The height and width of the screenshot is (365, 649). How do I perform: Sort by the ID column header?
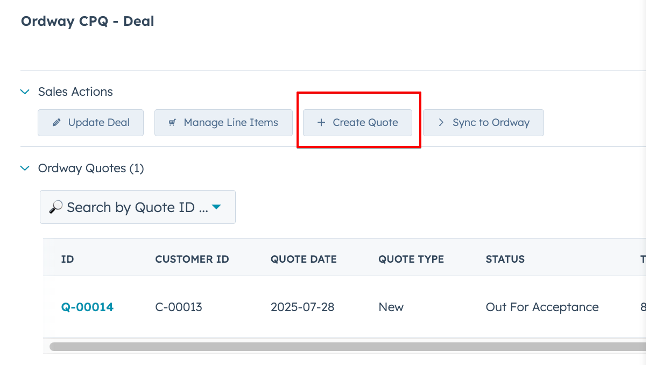click(67, 259)
